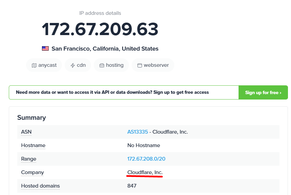Click the IP address 172.67.209.63 heading

click(x=100, y=29)
